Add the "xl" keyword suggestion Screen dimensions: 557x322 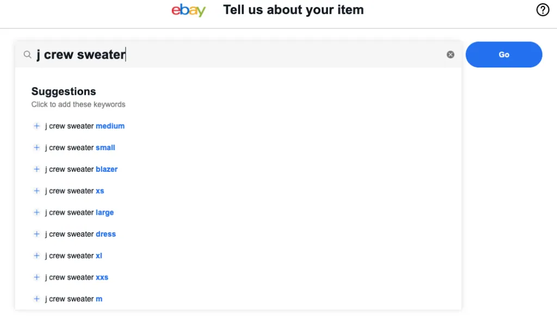(x=73, y=256)
